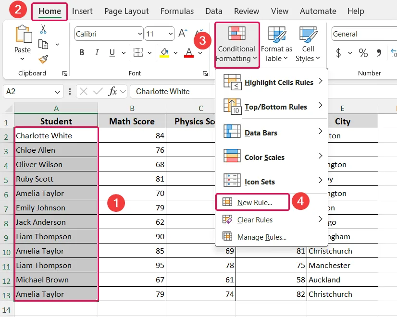Viewport: 397px width, 317px height.
Task: Expand Borders options arrow
Action: [x=149, y=53]
